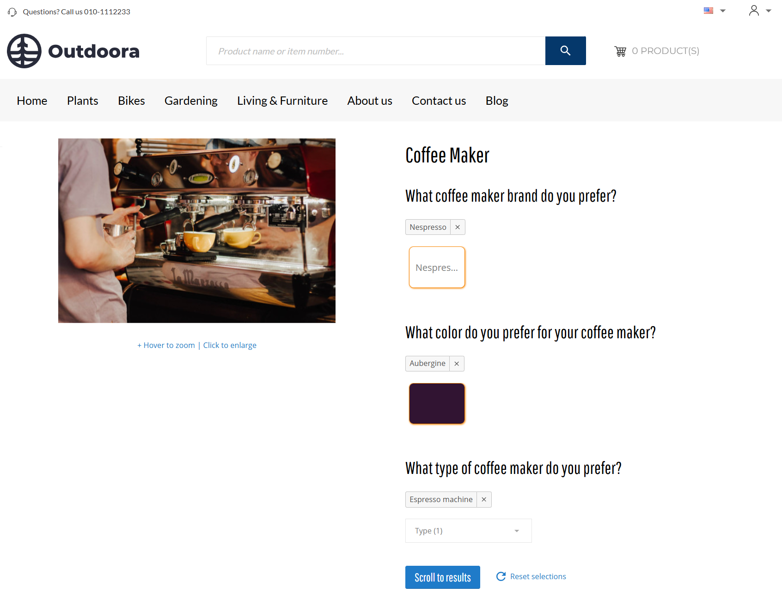Image resolution: width=782 pixels, height=599 pixels.
Task: Click the Hover to zoom link
Action: (166, 345)
